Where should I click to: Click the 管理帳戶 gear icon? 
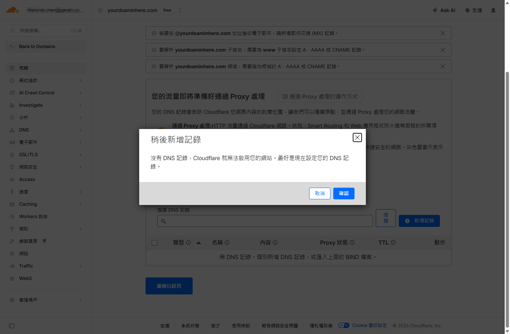pyautogui.click(x=12, y=300)
